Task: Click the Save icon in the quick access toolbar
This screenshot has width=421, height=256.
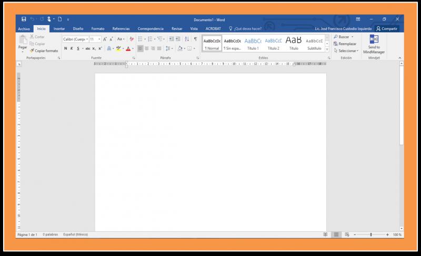Action: pyautogui.click(x=24, y=19)
